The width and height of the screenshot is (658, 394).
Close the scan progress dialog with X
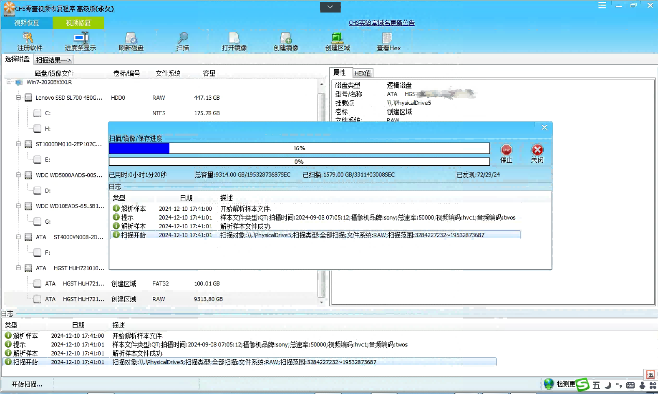tap(544, 128)
